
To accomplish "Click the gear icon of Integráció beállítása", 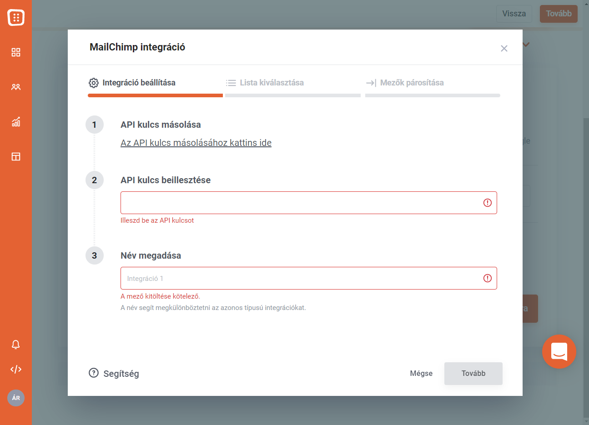I will pos(94,83).
